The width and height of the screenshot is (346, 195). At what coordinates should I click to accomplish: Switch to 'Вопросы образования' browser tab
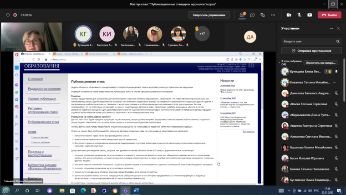pos(32,54)
